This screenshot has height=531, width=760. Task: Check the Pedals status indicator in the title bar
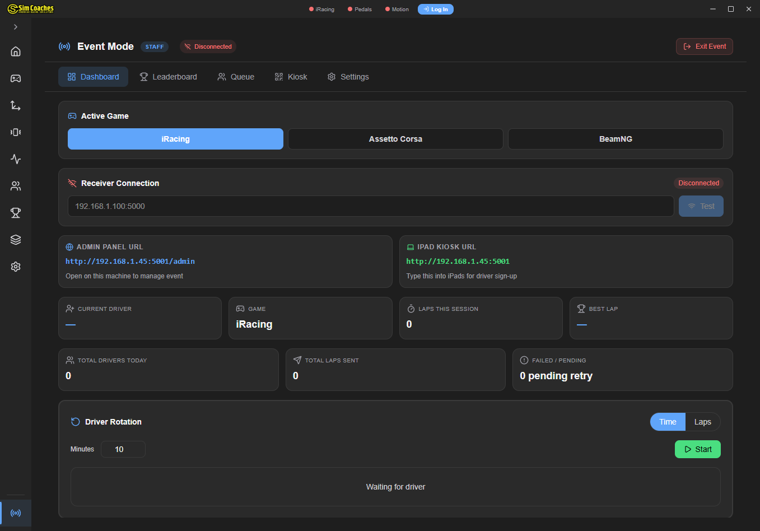coord(360,9)
